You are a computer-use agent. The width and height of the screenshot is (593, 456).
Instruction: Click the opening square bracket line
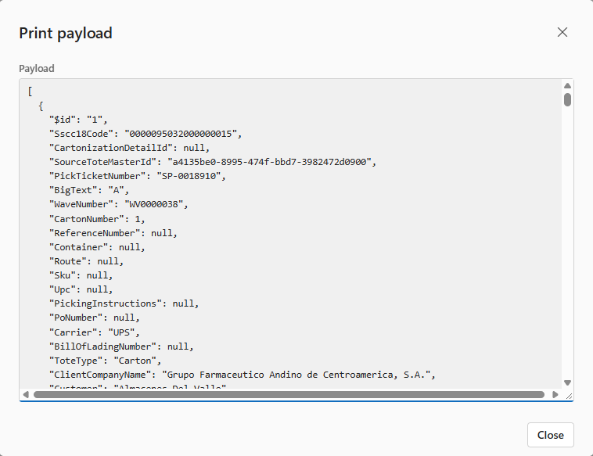[30, 92]
